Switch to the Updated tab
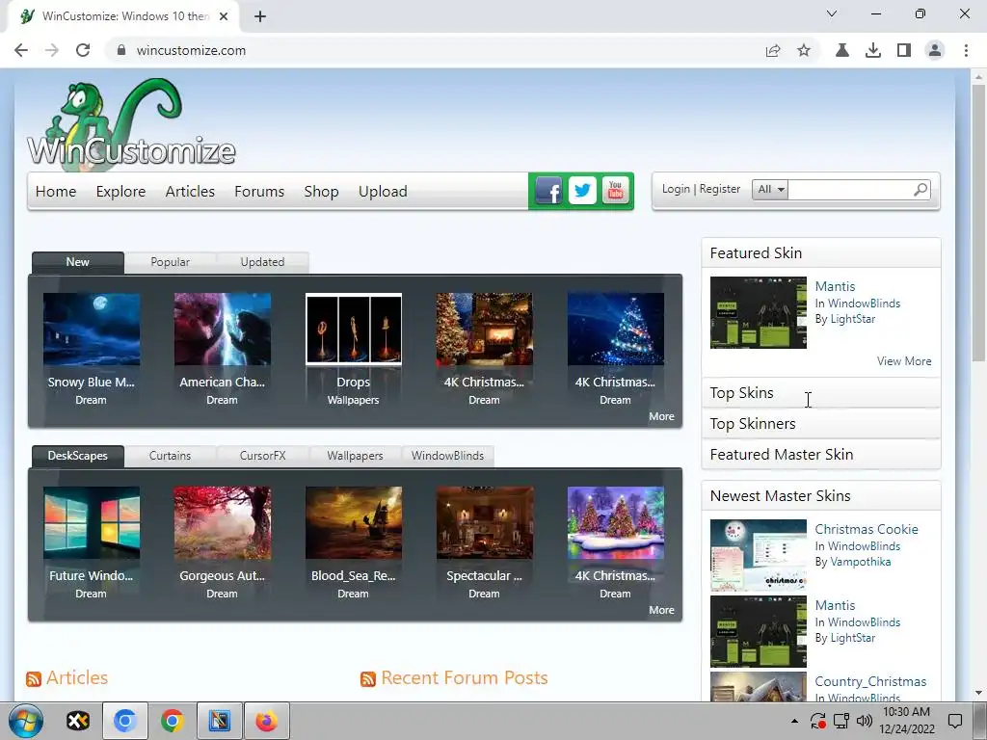The width and height of the screenshot is (987, 740). click(262, 262)
